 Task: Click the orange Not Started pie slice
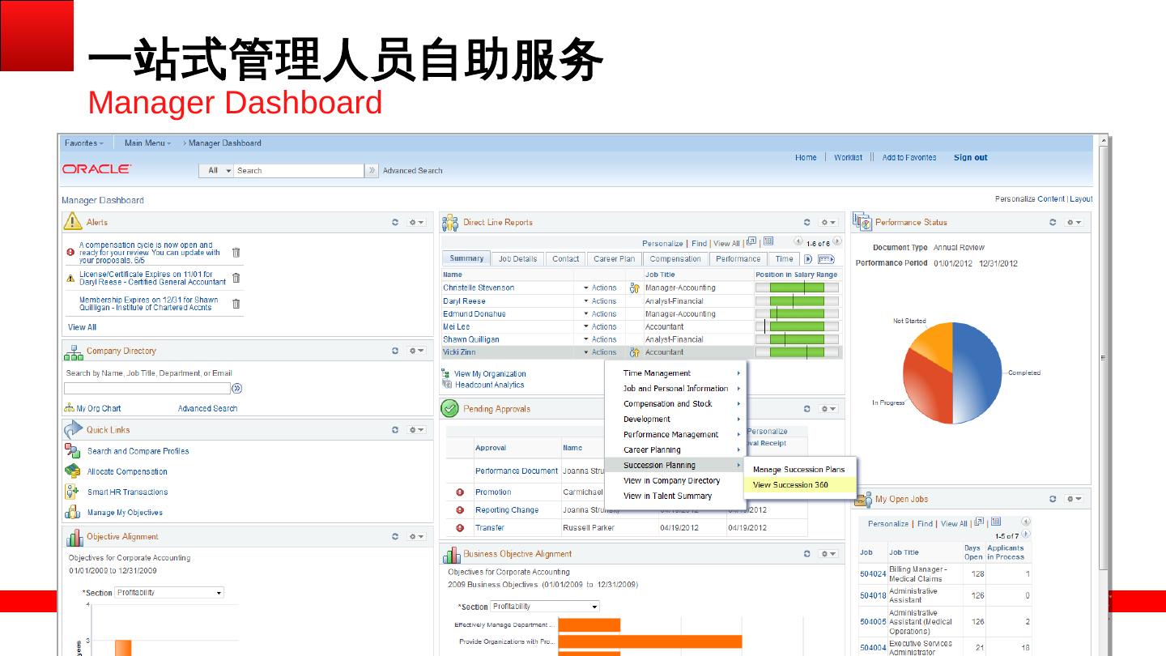coord(934,344)
